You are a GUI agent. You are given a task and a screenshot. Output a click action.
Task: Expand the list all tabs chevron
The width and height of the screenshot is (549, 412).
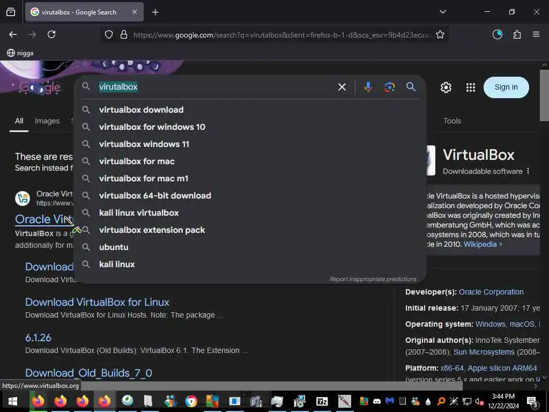[442, 12]
